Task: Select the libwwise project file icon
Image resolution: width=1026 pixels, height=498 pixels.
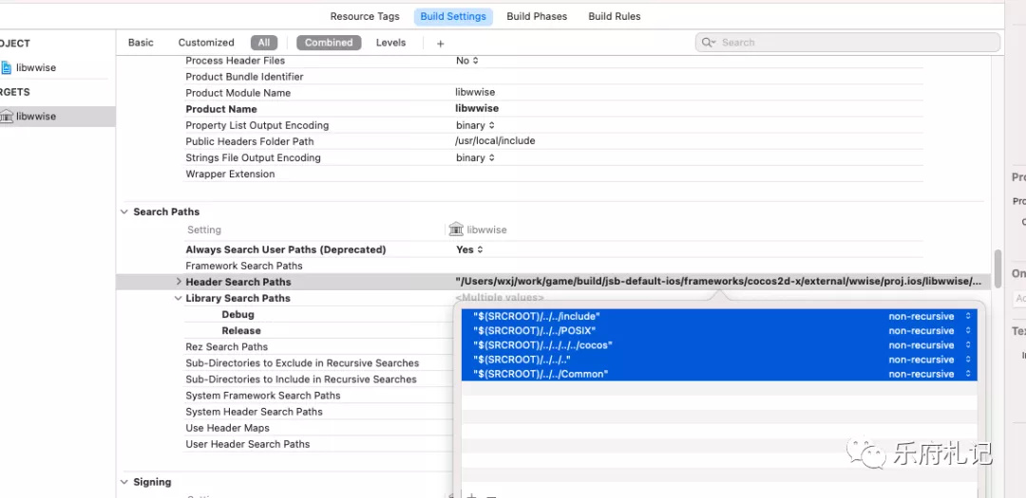Action: tap(6, 67)
